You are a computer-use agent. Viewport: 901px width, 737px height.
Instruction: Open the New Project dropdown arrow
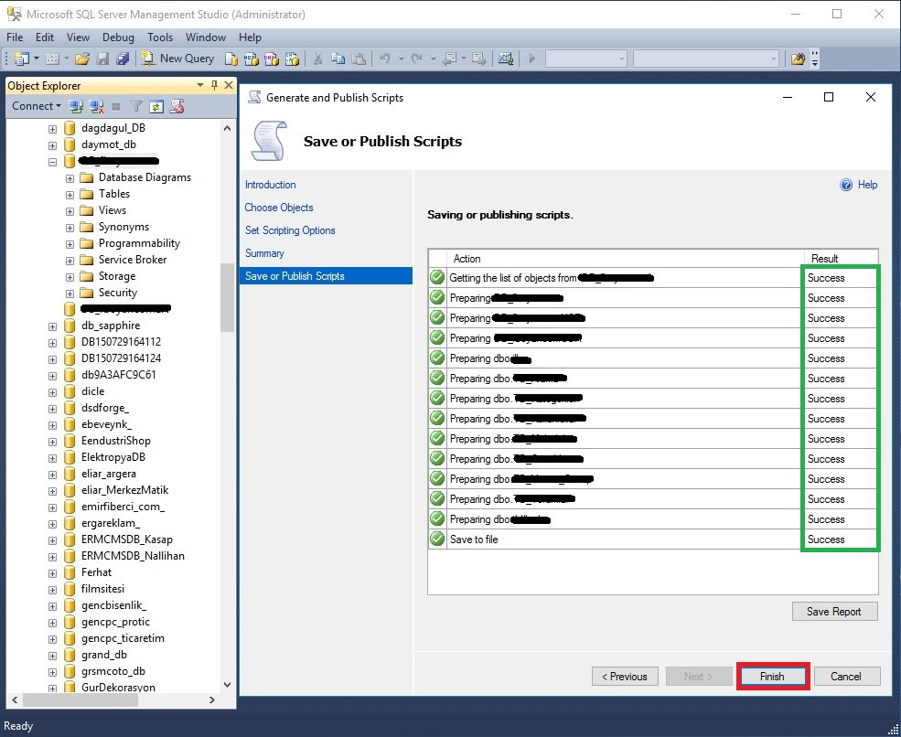[37, 58]
